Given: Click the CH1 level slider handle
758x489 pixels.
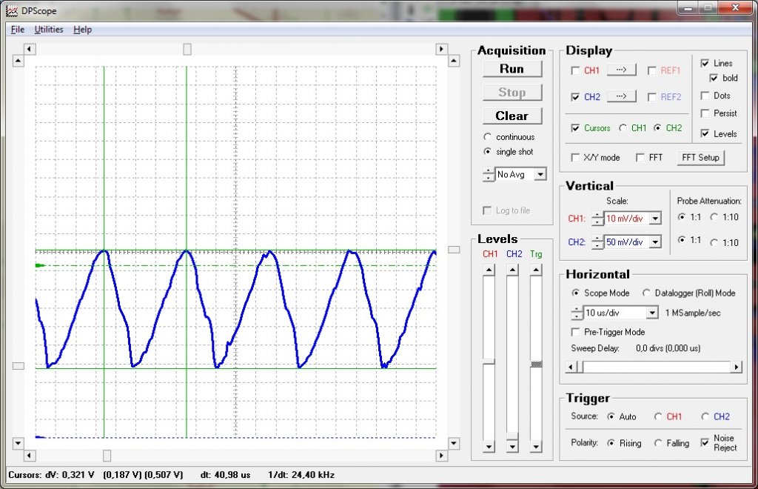Looking at the screenshot, I should click(x=489, y=362).
